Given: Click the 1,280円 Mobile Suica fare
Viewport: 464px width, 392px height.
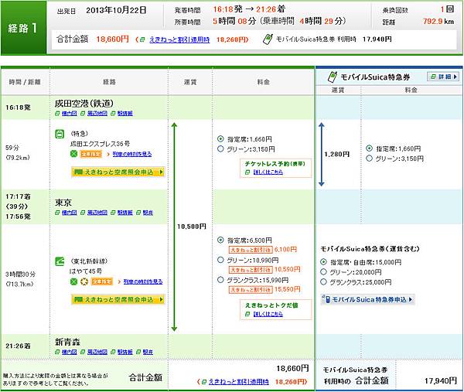Looking at the screenshot, I should pos(336,154).
